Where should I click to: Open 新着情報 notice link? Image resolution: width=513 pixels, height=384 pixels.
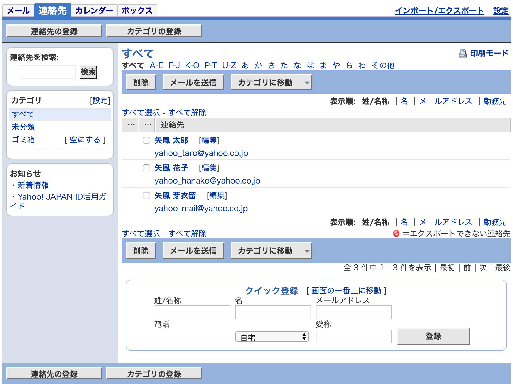(x=33, y=185)
